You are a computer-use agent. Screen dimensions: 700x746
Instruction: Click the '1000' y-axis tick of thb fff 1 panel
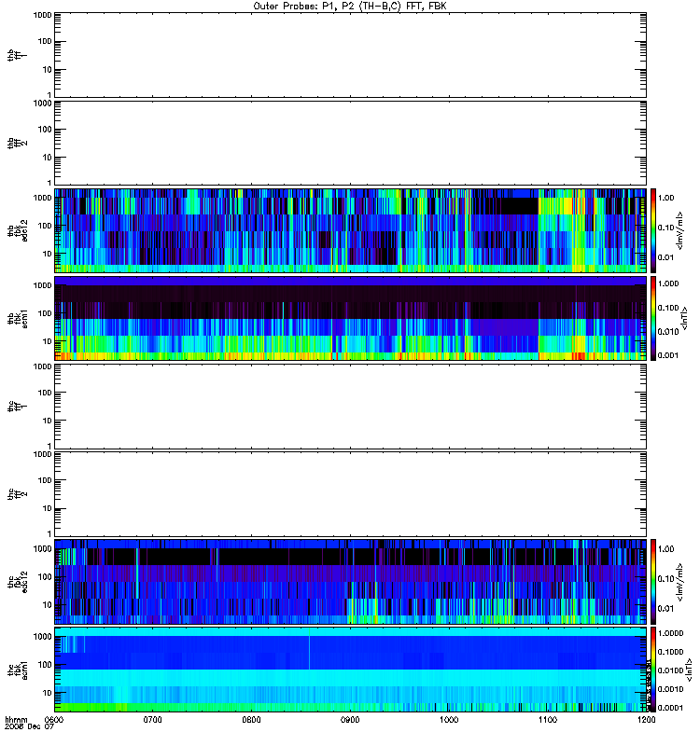pos(42,15)
